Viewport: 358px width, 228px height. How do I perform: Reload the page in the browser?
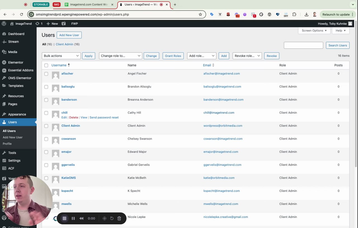coord(21,14)
